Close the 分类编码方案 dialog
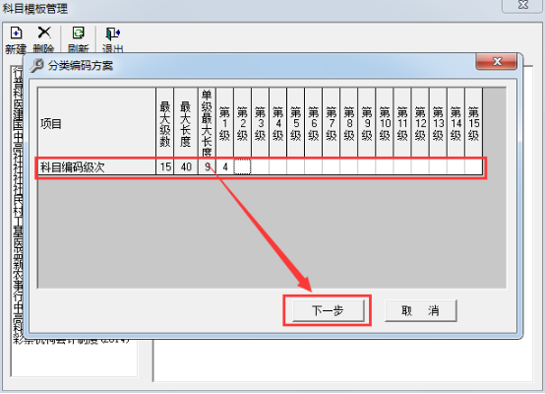This screenshot has height=394, width=545. 497,62
